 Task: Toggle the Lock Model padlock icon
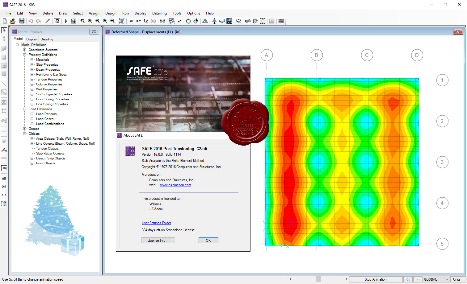coord(57,21)
